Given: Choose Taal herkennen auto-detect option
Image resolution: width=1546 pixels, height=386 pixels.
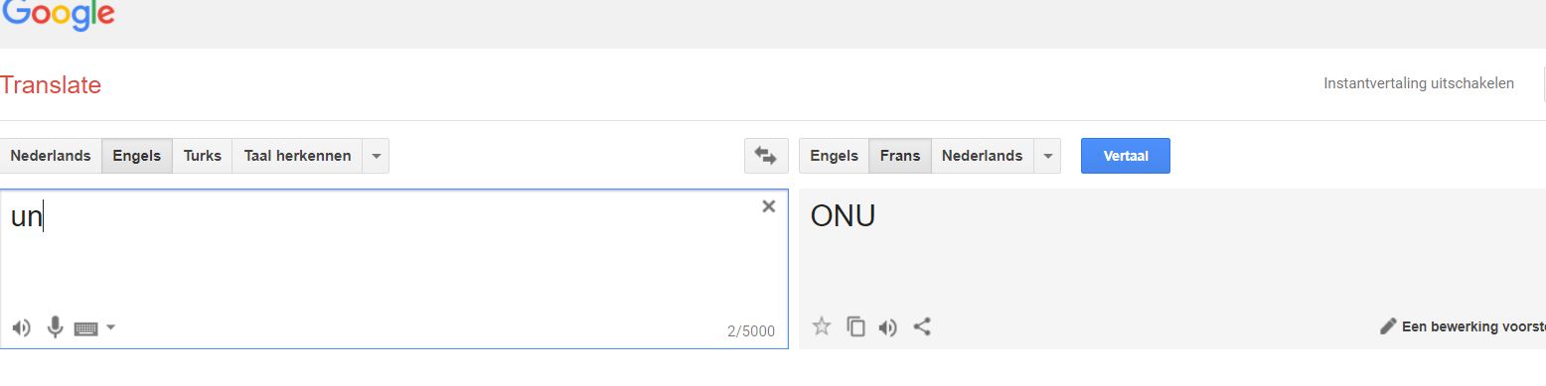Looking at the screenshot, I should pyautogui.click(x=297, y=156).
